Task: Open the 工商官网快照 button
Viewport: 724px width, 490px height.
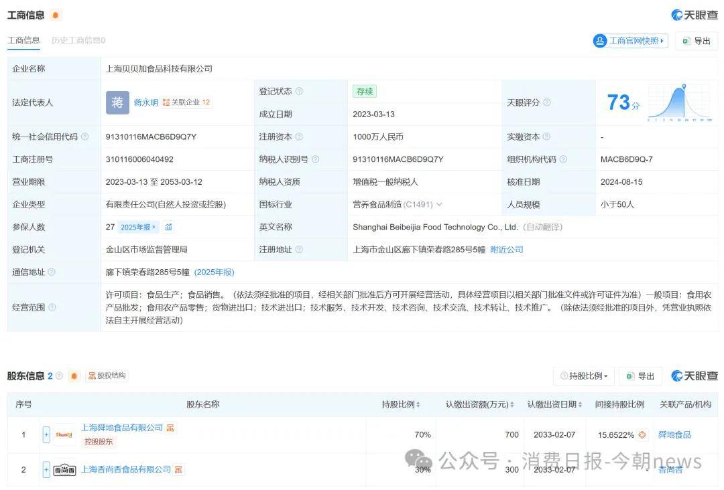Action: [630, 41]
